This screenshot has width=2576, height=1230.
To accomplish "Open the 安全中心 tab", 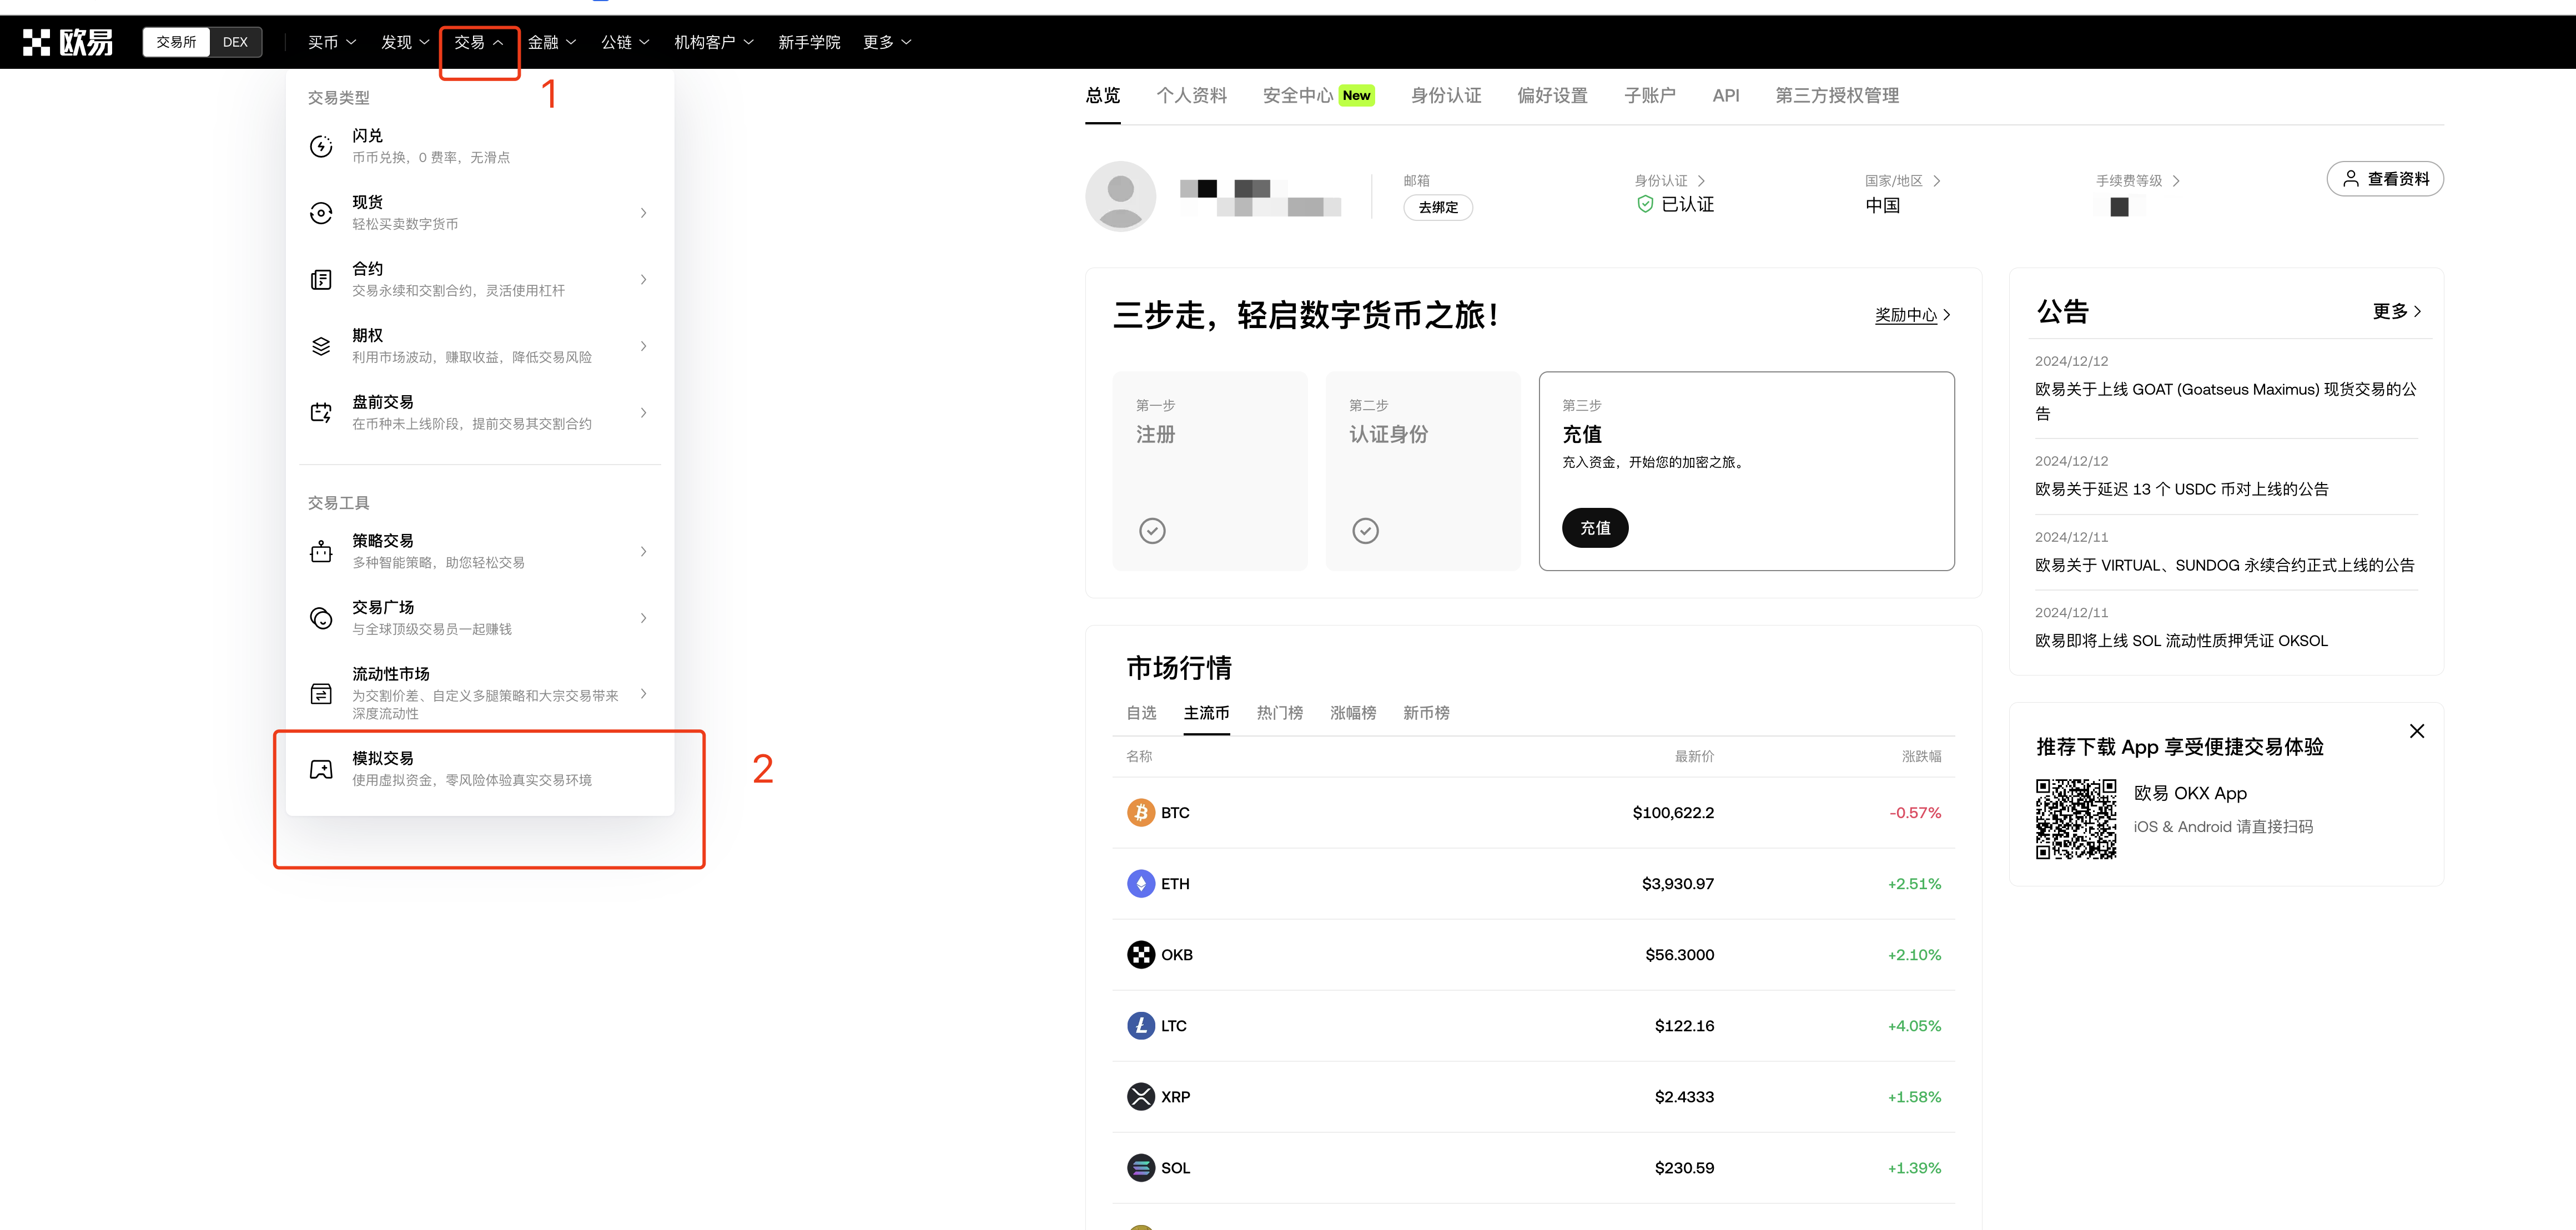I will (1318, 96).
